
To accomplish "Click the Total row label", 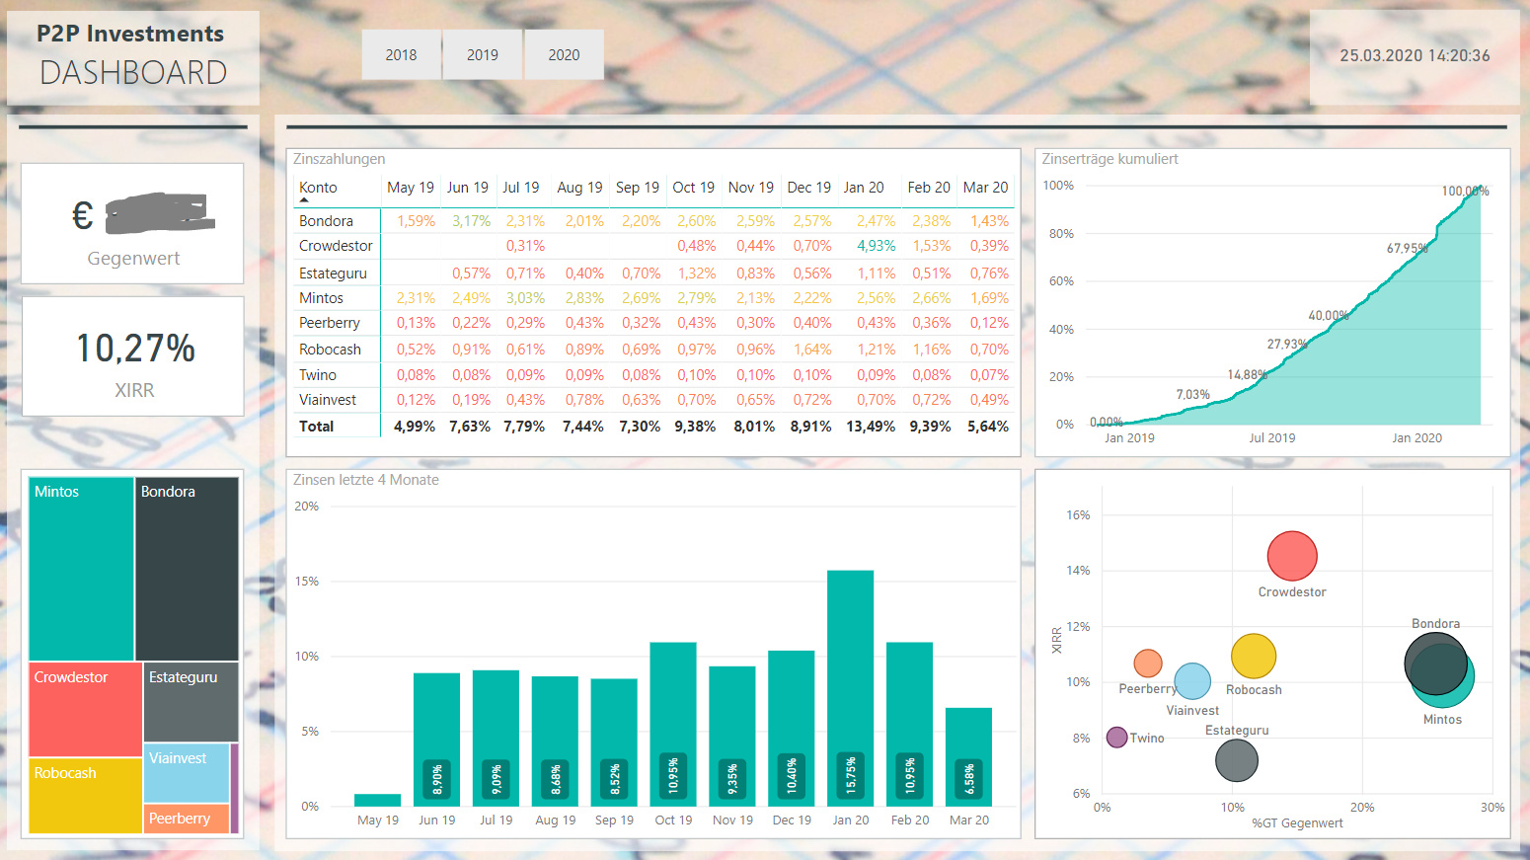I will click(317, 427).
